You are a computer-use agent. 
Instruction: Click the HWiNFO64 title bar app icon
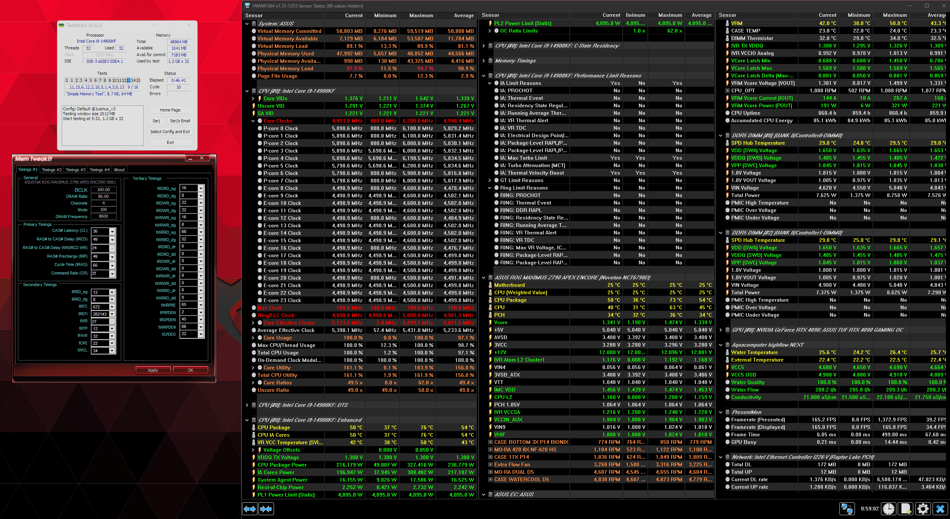click(247, 6)
